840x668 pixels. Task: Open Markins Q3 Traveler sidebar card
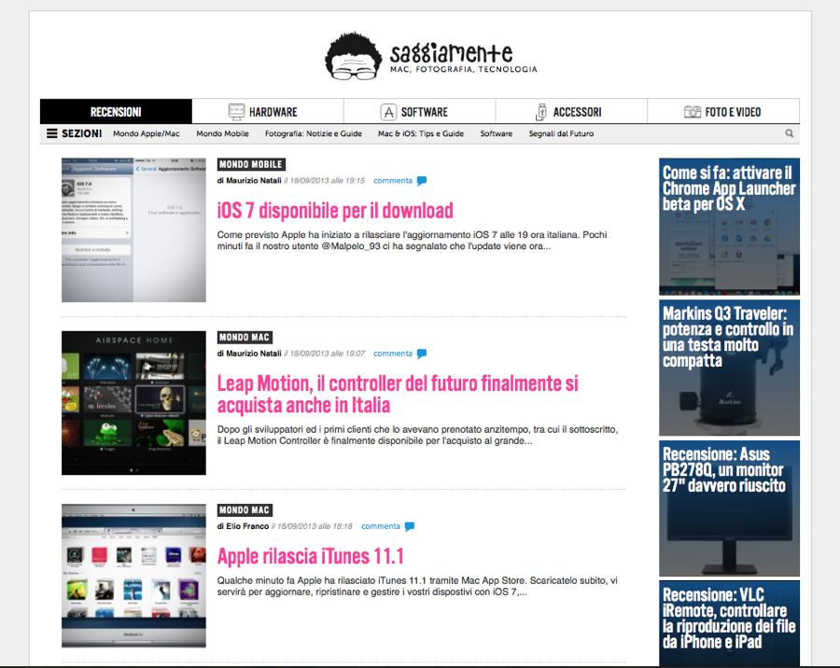click(729, 368)
